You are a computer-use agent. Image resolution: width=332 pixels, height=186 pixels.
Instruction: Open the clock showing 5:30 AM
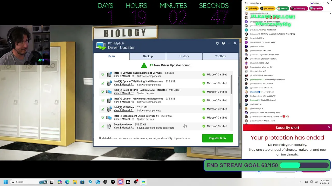324,182
